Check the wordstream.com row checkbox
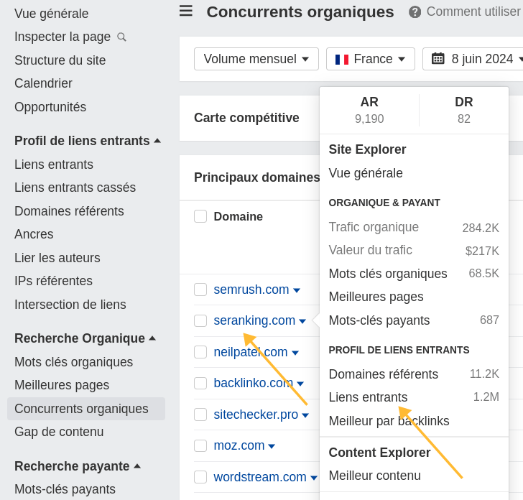 (x=200, y=477)
